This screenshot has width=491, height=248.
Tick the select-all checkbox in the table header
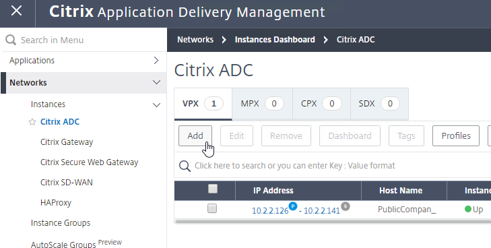pyautogui.click(x=213, y=189)
